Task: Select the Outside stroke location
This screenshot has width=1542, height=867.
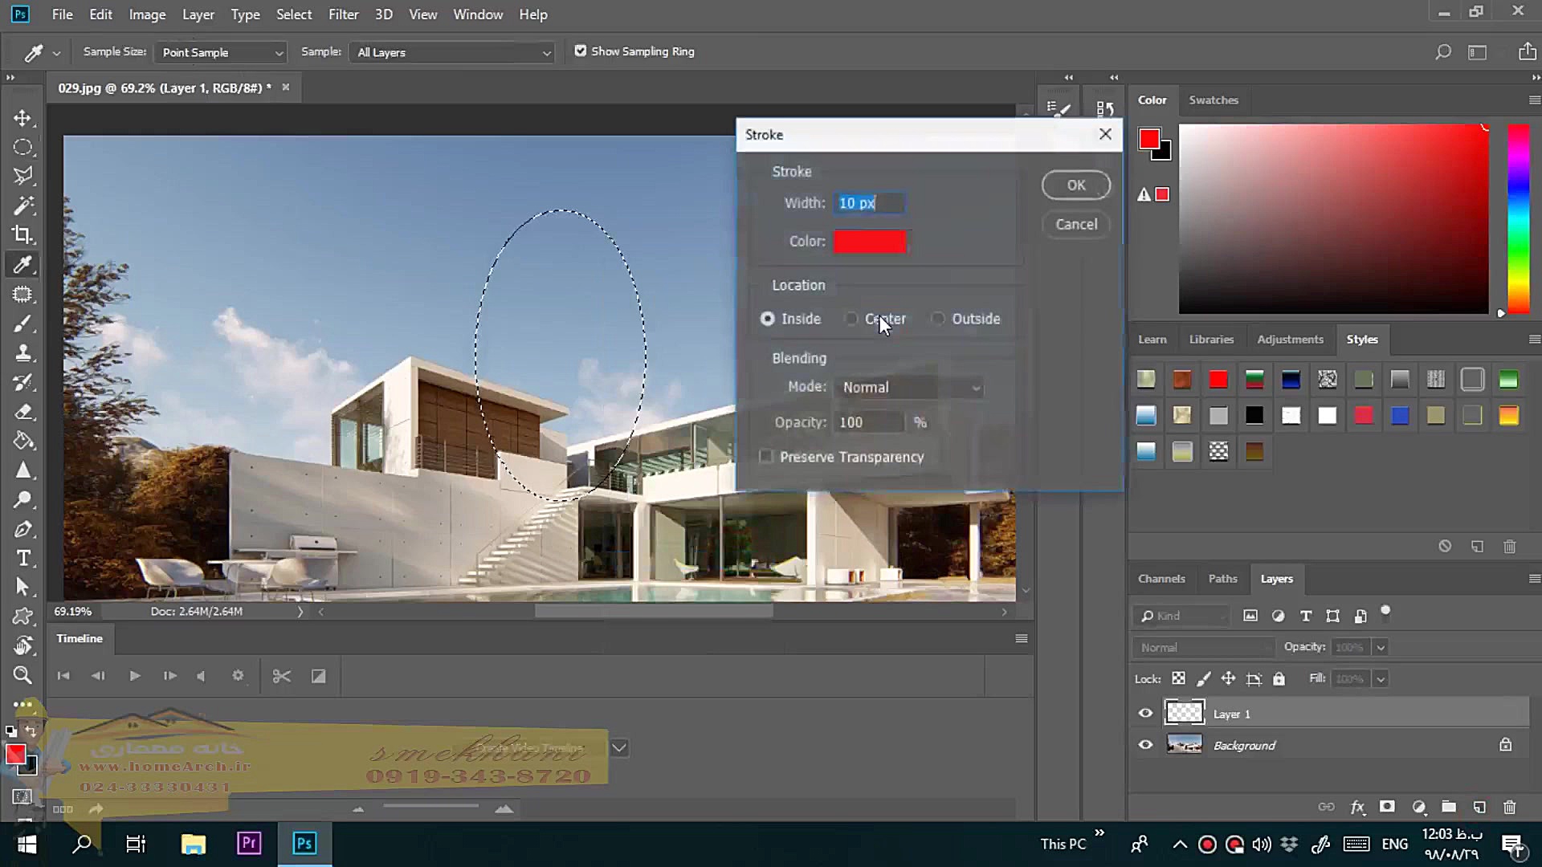Action: click(938, 319)
